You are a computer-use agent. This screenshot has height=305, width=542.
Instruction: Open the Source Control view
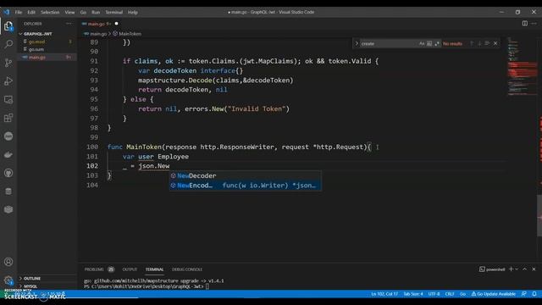click(8, 63)
